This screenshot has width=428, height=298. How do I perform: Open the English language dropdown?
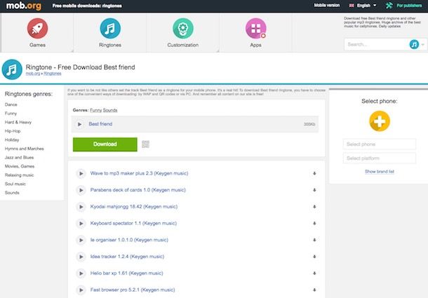(366, 6)
